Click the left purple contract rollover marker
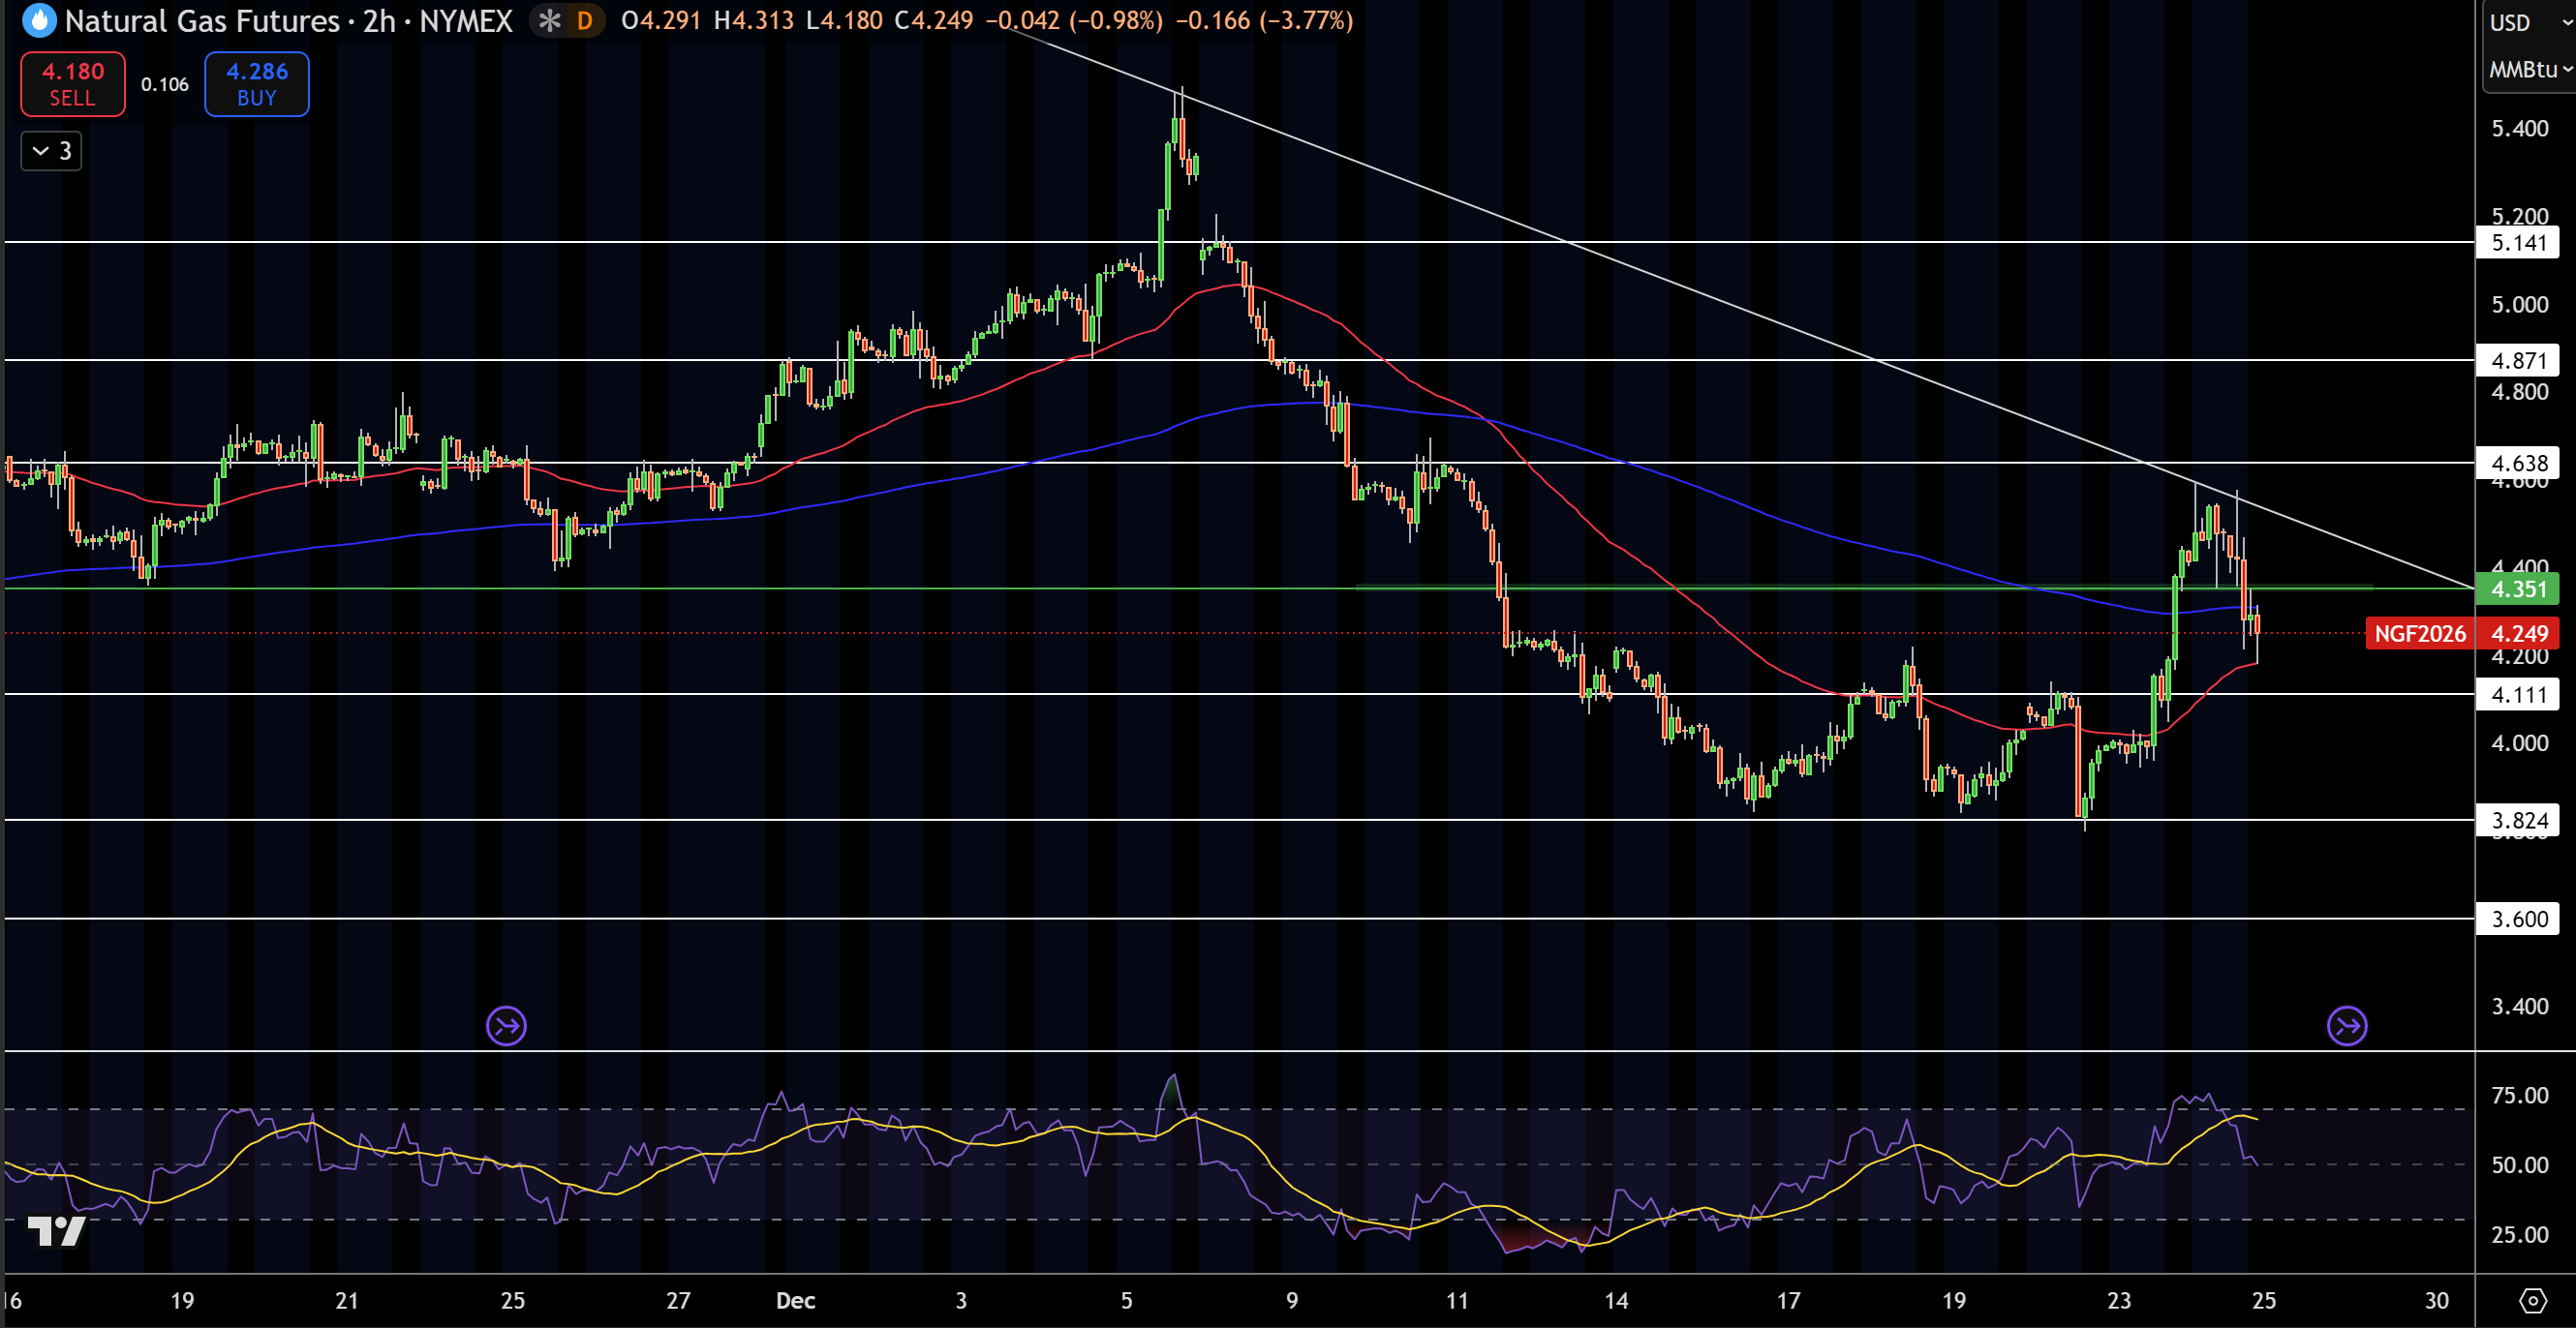The width and height of the screenshot is (2576, 1328). click(x=506, y=1025)
